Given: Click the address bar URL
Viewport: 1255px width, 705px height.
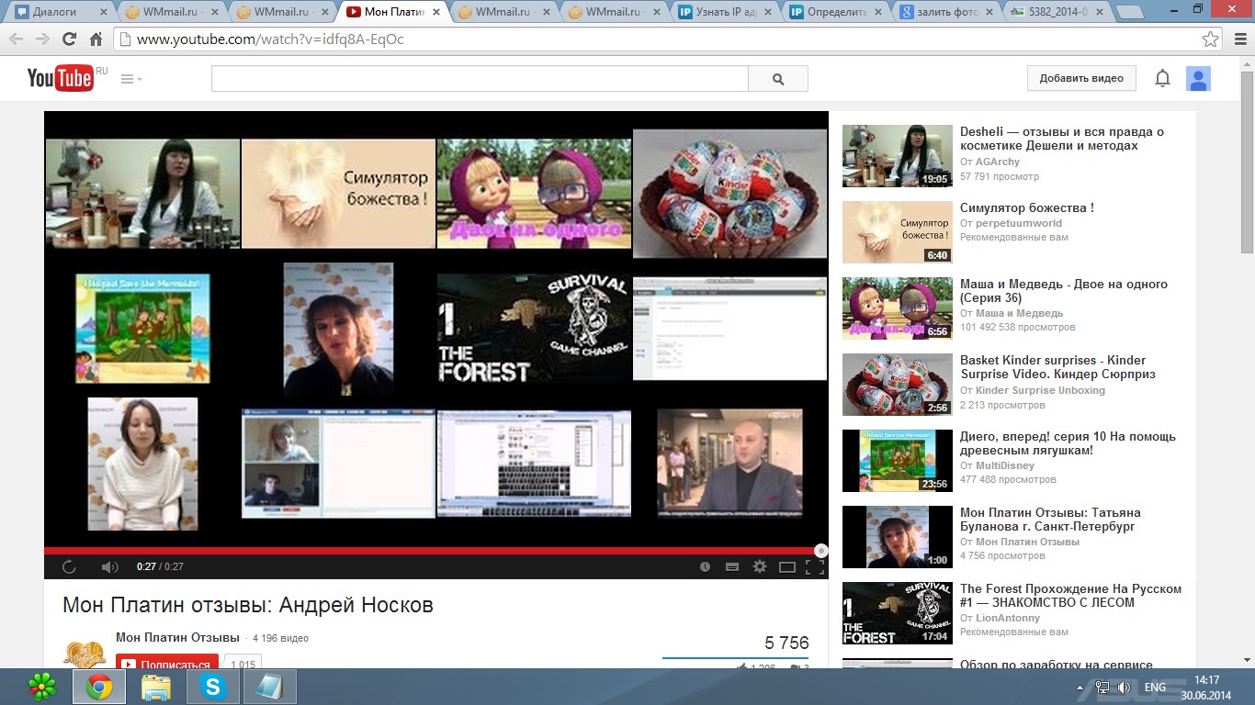Looking at the screenshot, I should coord(270,39).
